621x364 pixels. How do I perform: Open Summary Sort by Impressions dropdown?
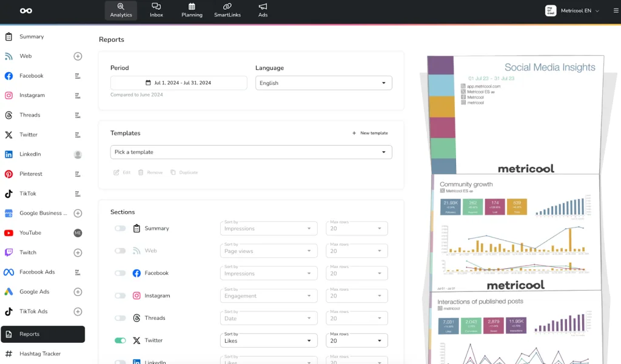(x=269, y=229)
